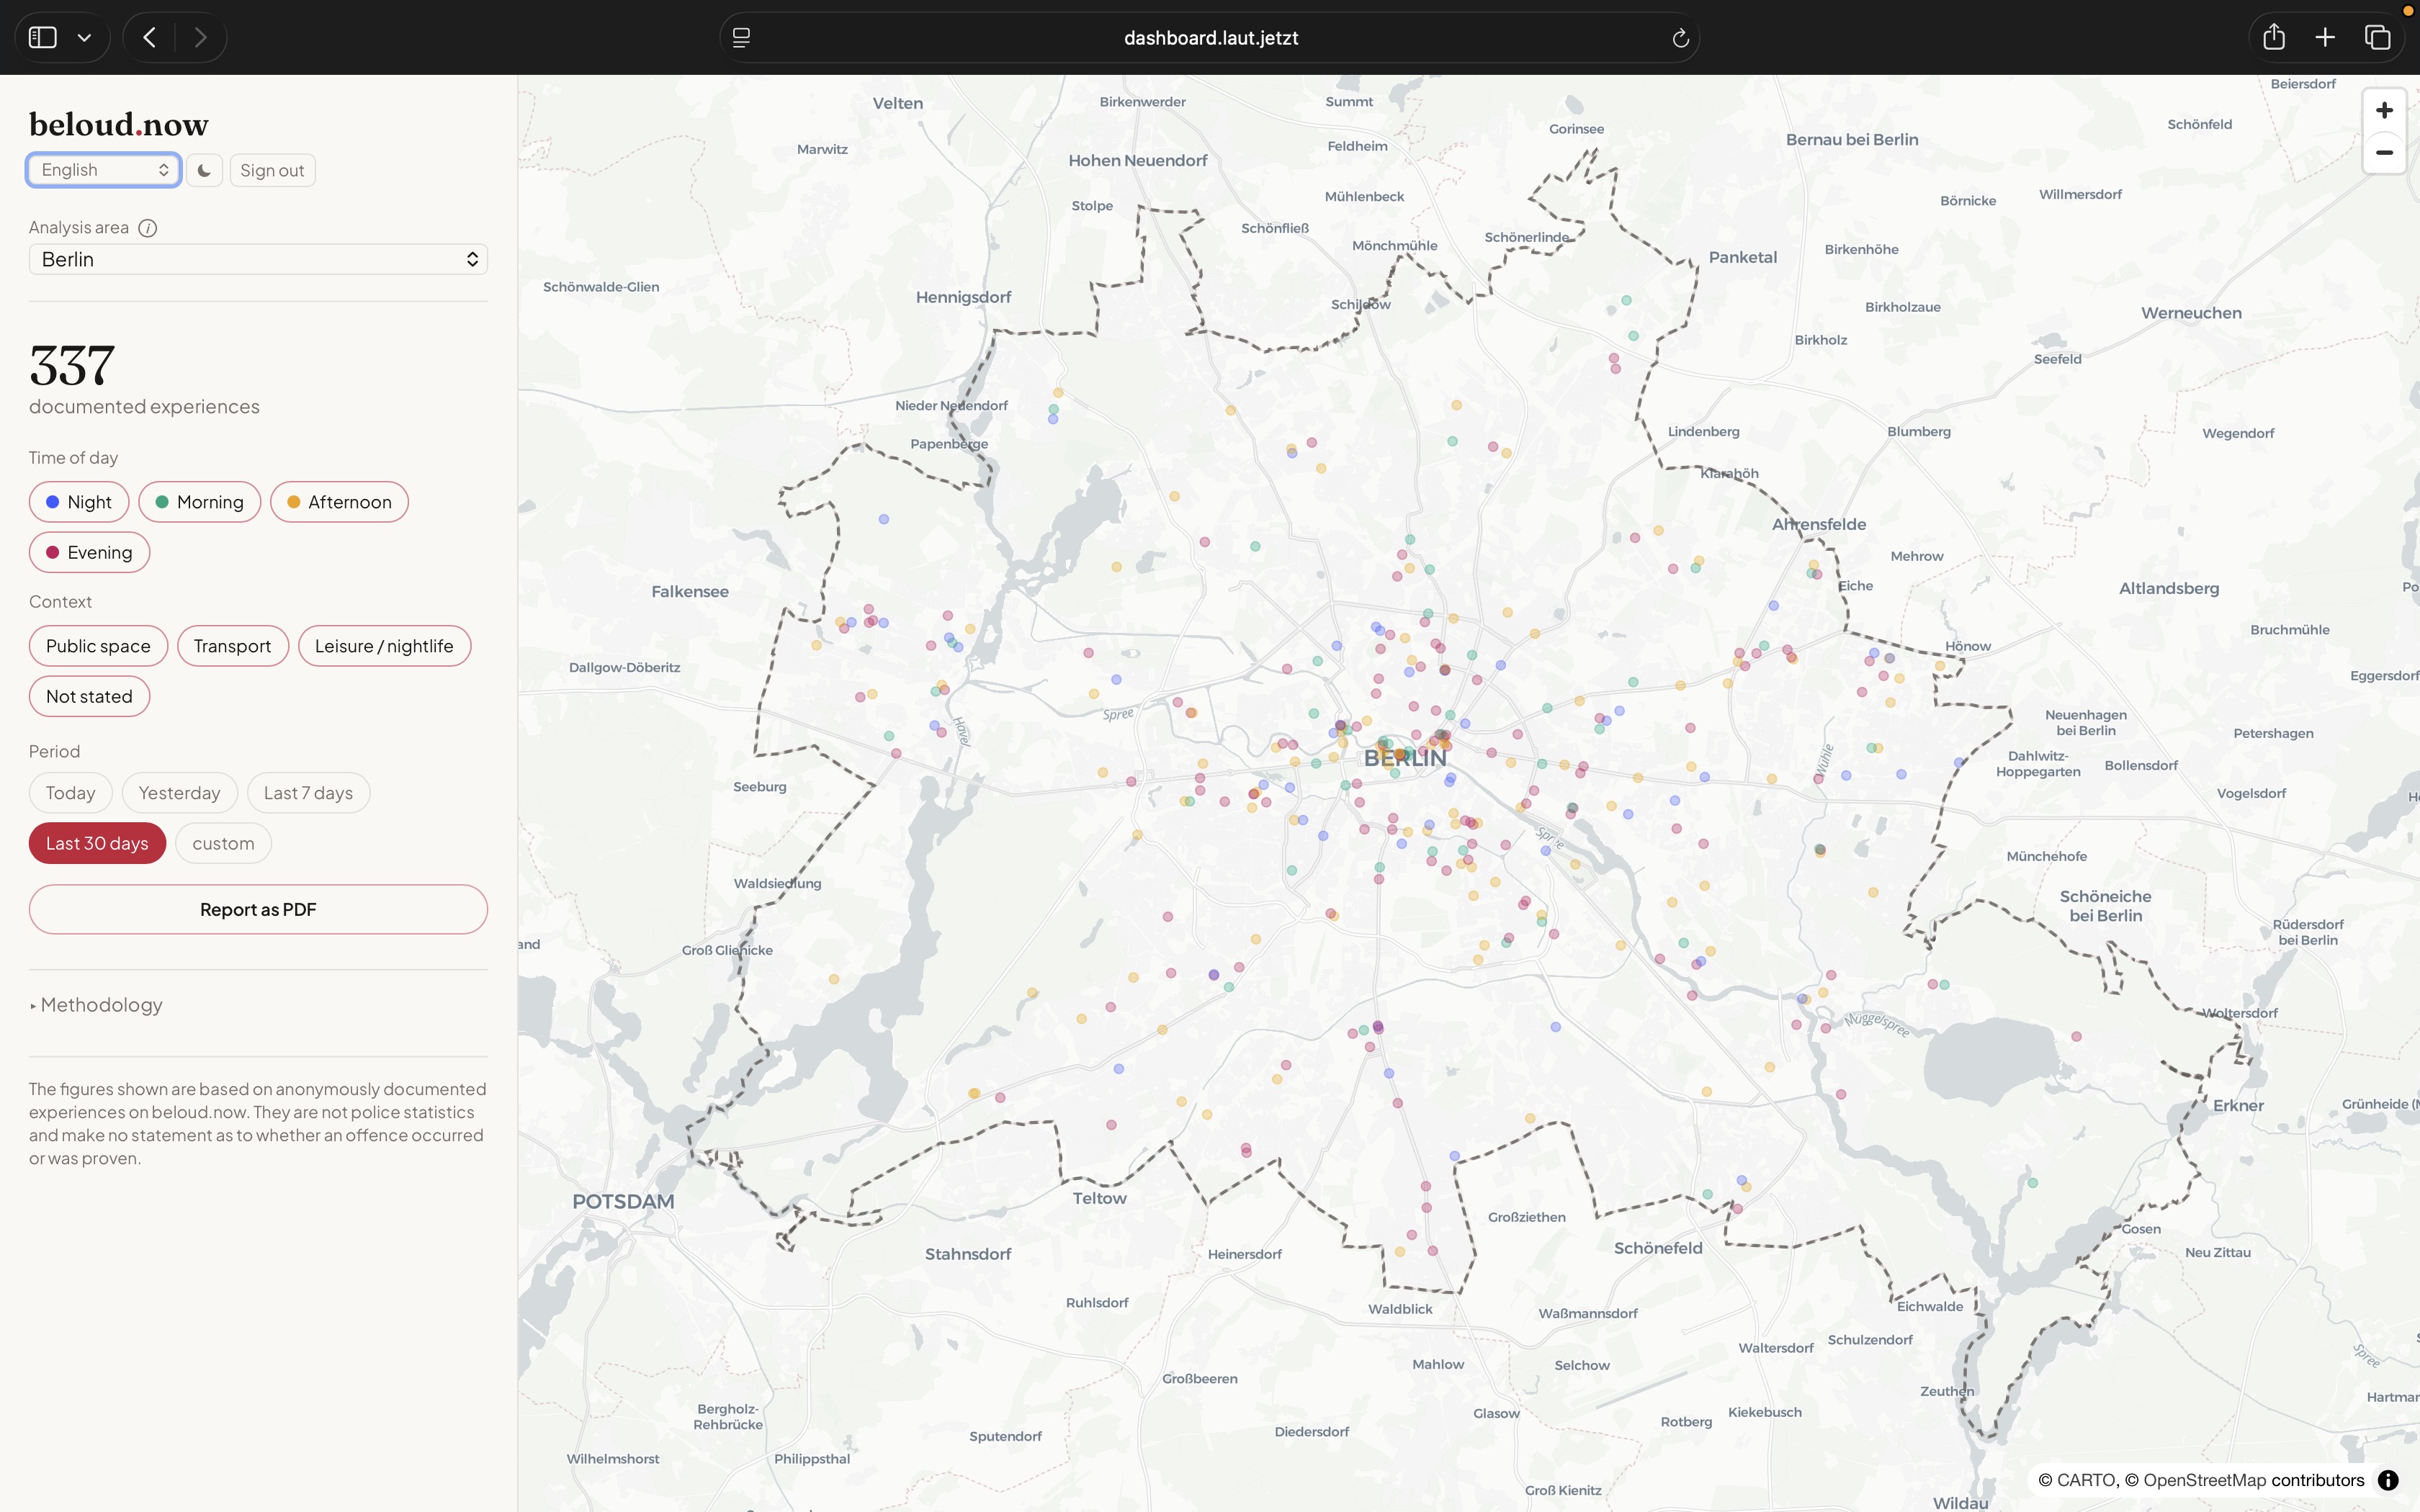Zoom out on the map
Image resolution: width=2420 pixels, height=1512 pixels.
pyautogui.click(x=2384, y=153)
